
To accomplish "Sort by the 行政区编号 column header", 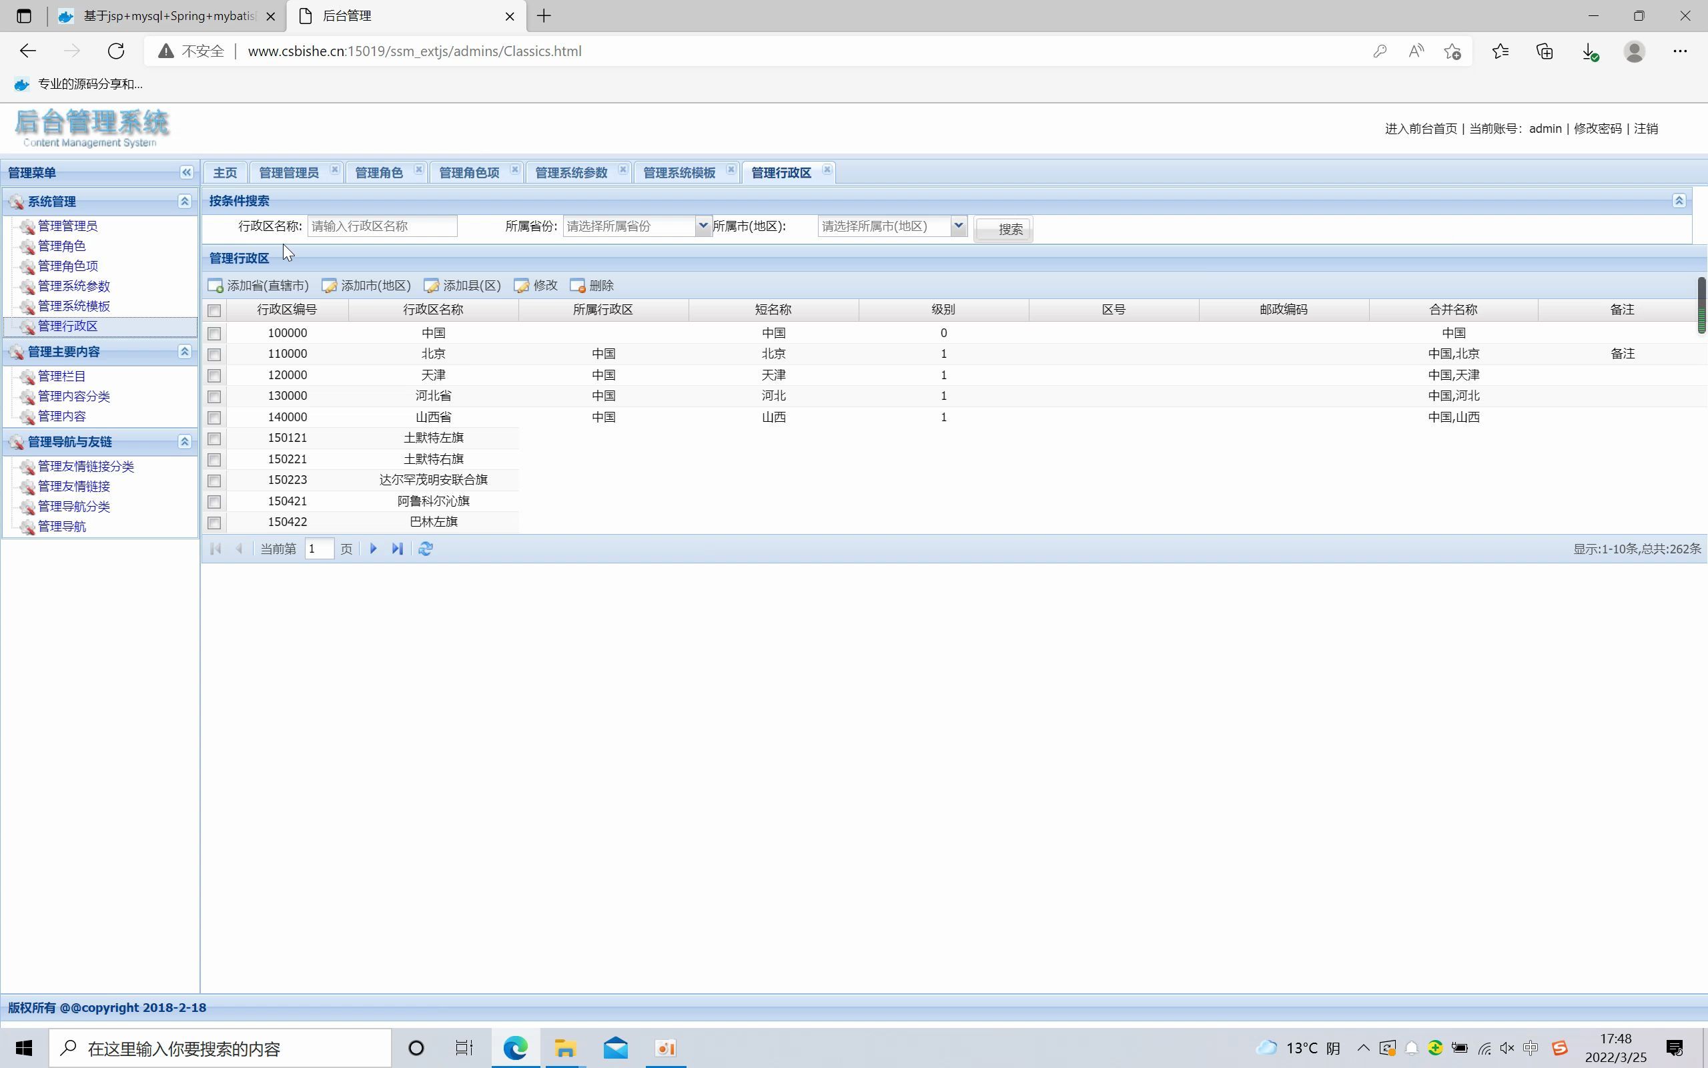I will [286, 309].
